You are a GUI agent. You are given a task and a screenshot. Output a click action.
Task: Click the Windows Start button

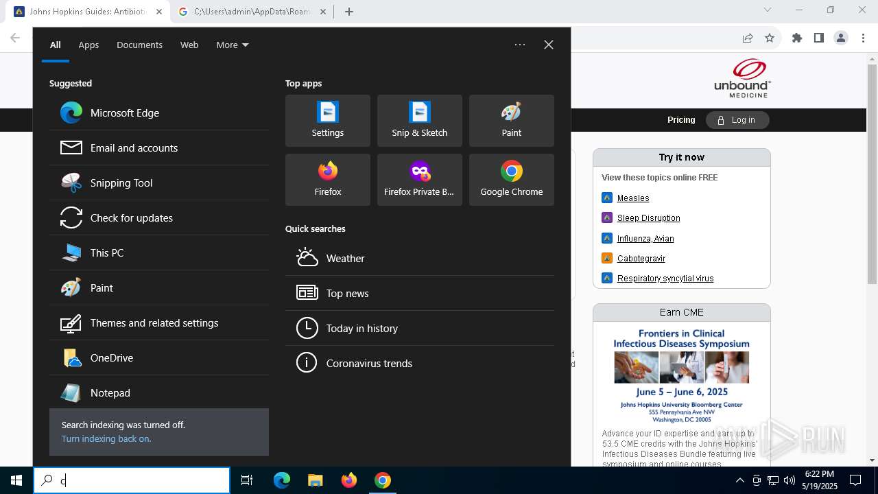point(16,480)
